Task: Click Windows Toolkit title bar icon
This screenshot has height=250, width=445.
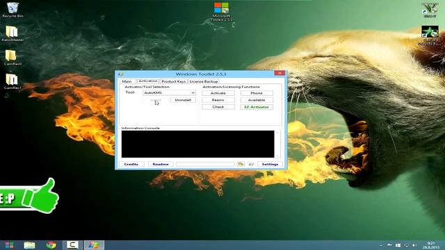Action: tap(120, 74)
